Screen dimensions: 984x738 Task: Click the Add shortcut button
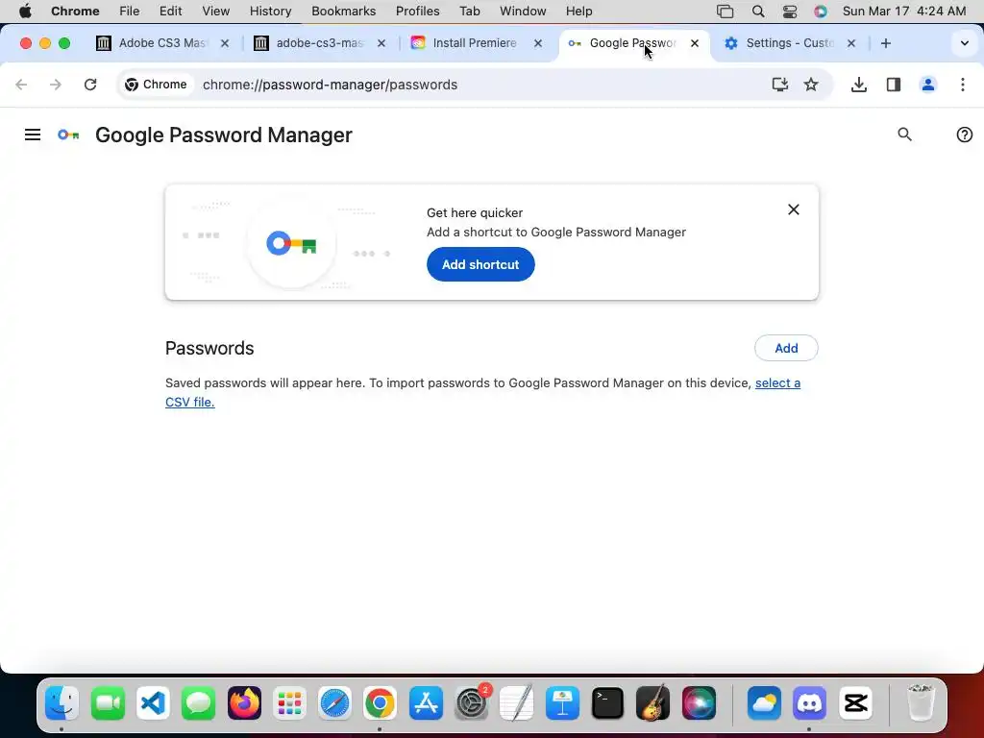(x=480, y=264)
